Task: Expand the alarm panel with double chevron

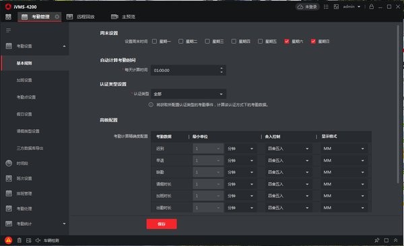Action: pos(395,241)
